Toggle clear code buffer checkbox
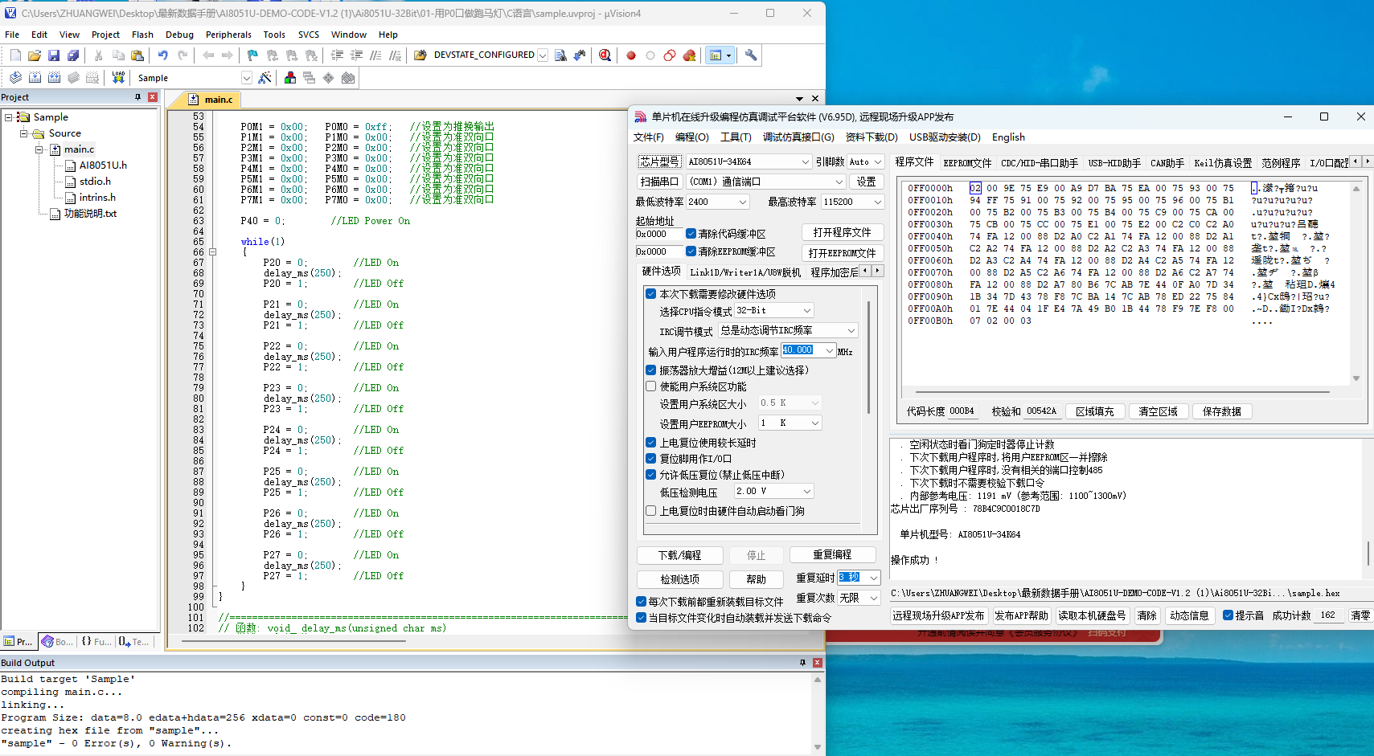Viewport: 1374px width, 756px height. pyautogui.click(x=691, y=234)
